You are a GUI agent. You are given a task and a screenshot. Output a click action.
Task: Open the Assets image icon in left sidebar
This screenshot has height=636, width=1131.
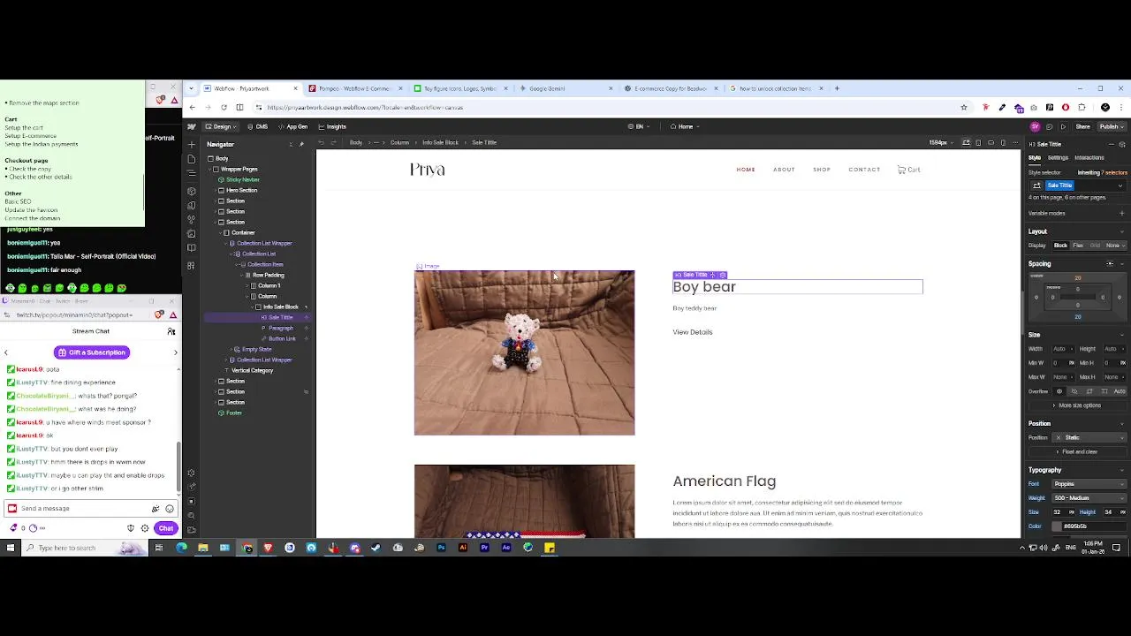point(192,234)
